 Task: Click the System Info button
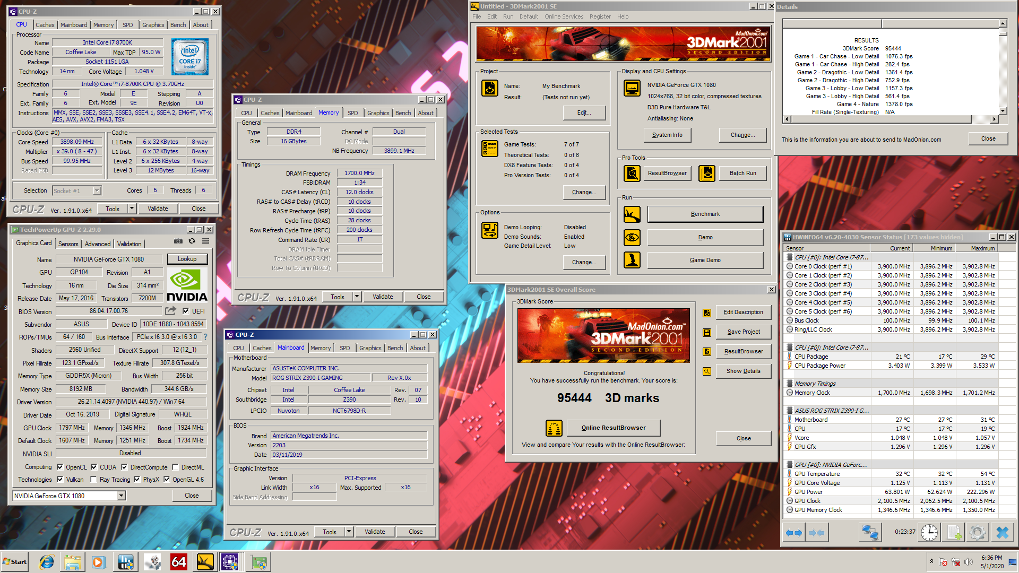pyautogui.click(x=667, y=135)
